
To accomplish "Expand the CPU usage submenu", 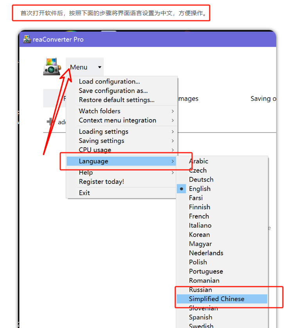I will coord(122,150).
